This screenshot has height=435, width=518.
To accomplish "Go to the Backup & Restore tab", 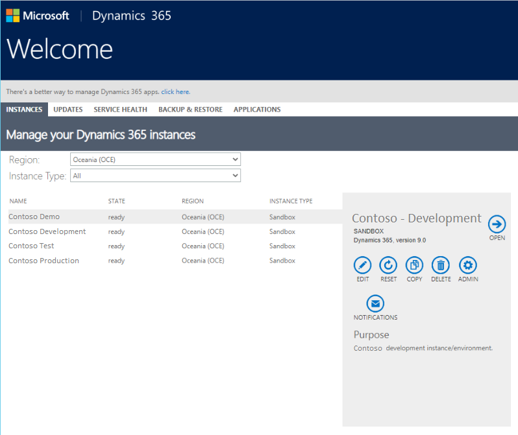I will pos(190,110).
